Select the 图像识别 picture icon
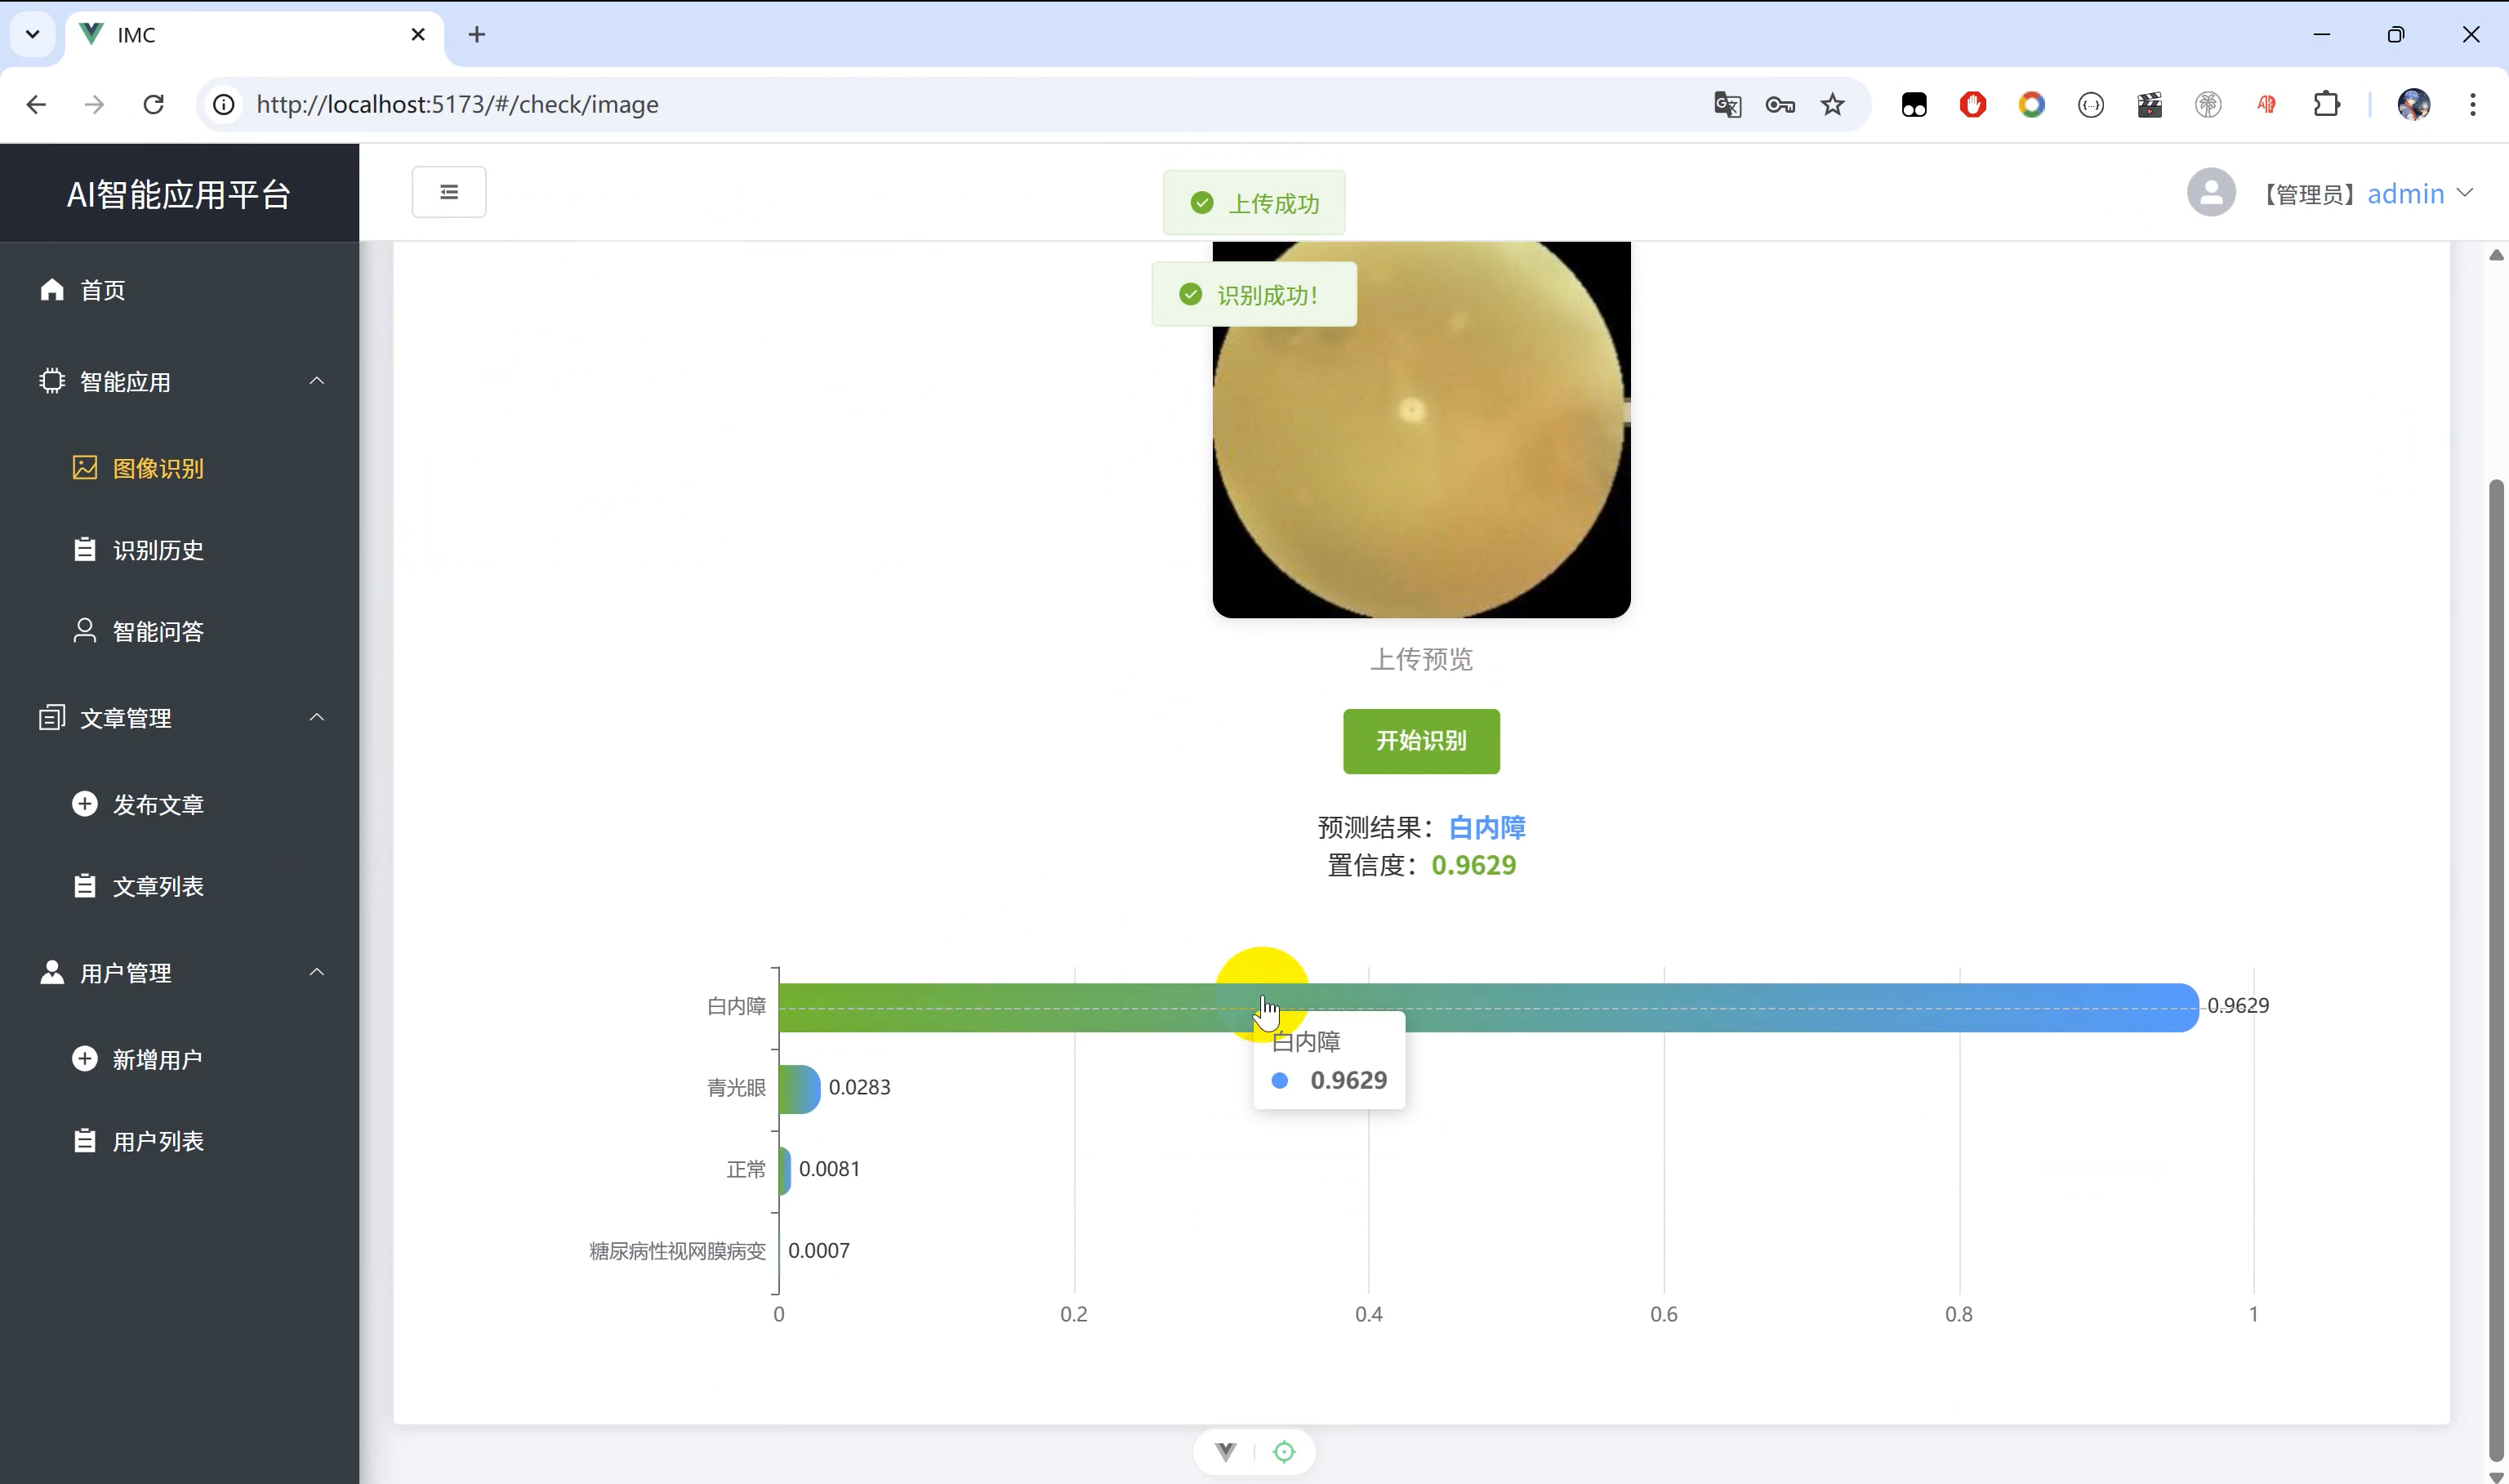This screenshot has width=2509, height=1484. (84, 467)
